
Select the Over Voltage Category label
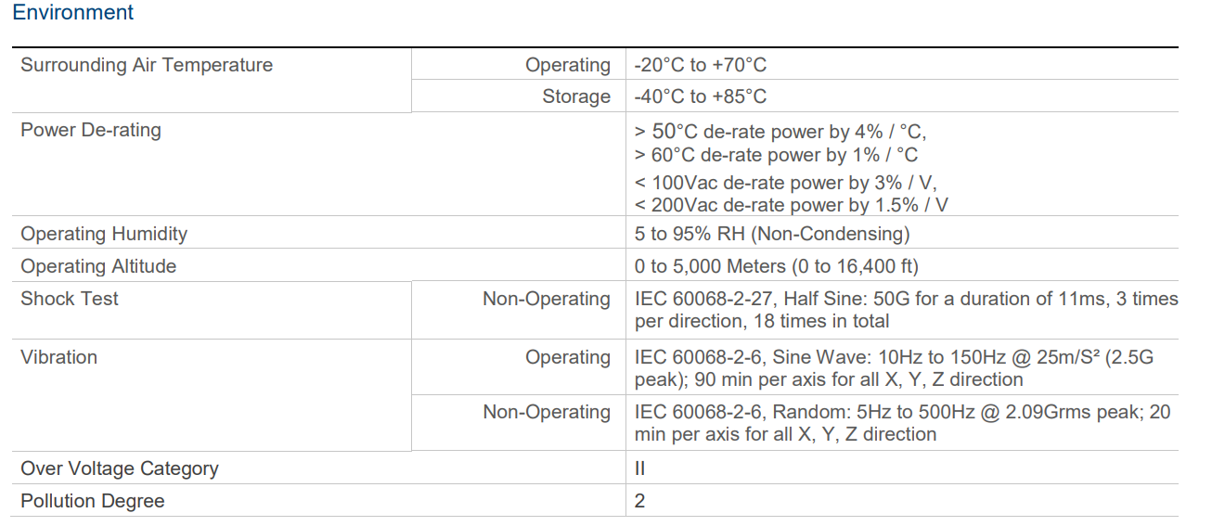click(120, 468)
